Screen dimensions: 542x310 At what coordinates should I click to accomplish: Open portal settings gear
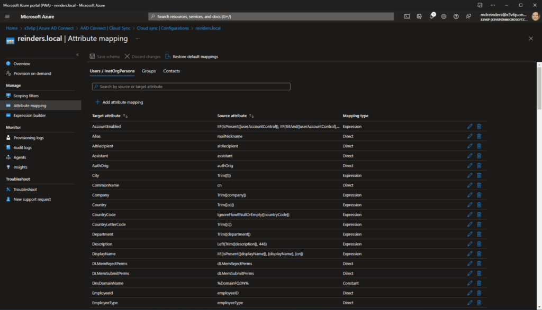coord(444,16)
